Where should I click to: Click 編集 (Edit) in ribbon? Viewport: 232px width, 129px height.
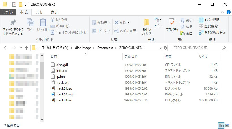click(186, 26)
